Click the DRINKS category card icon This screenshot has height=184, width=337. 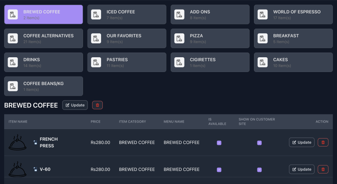[13, 62]
